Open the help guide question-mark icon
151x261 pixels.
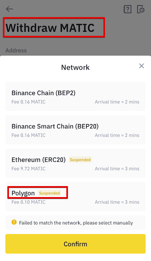coord(127,9)
